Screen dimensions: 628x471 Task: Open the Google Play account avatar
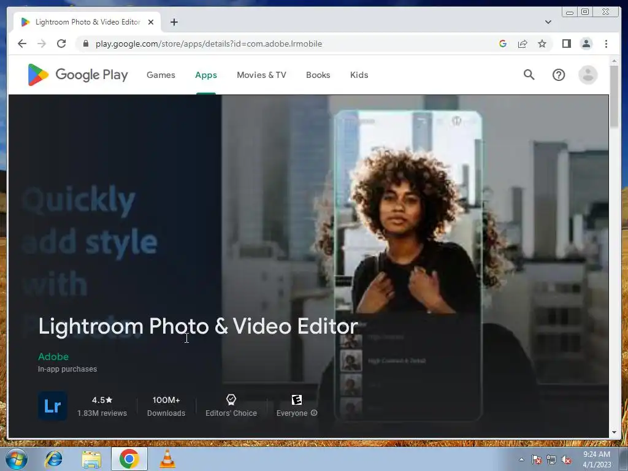pyautogui.click(x=588, y=75)
